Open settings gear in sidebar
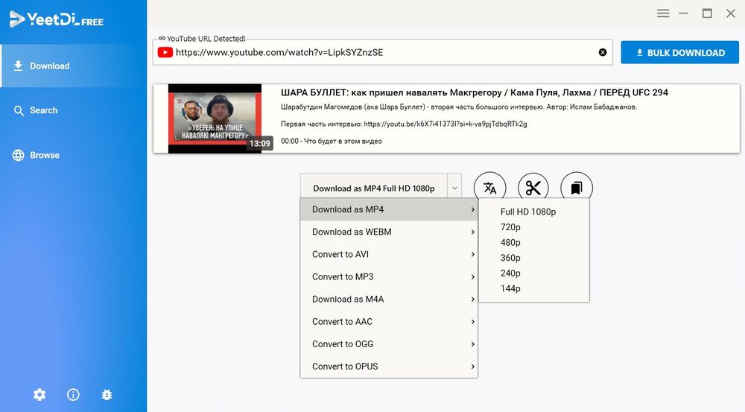 [39, 394]
